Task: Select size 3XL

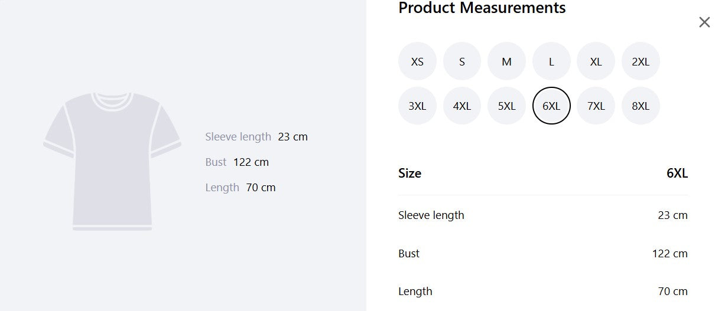Action: pyautogui.click(x=417, y=106)
